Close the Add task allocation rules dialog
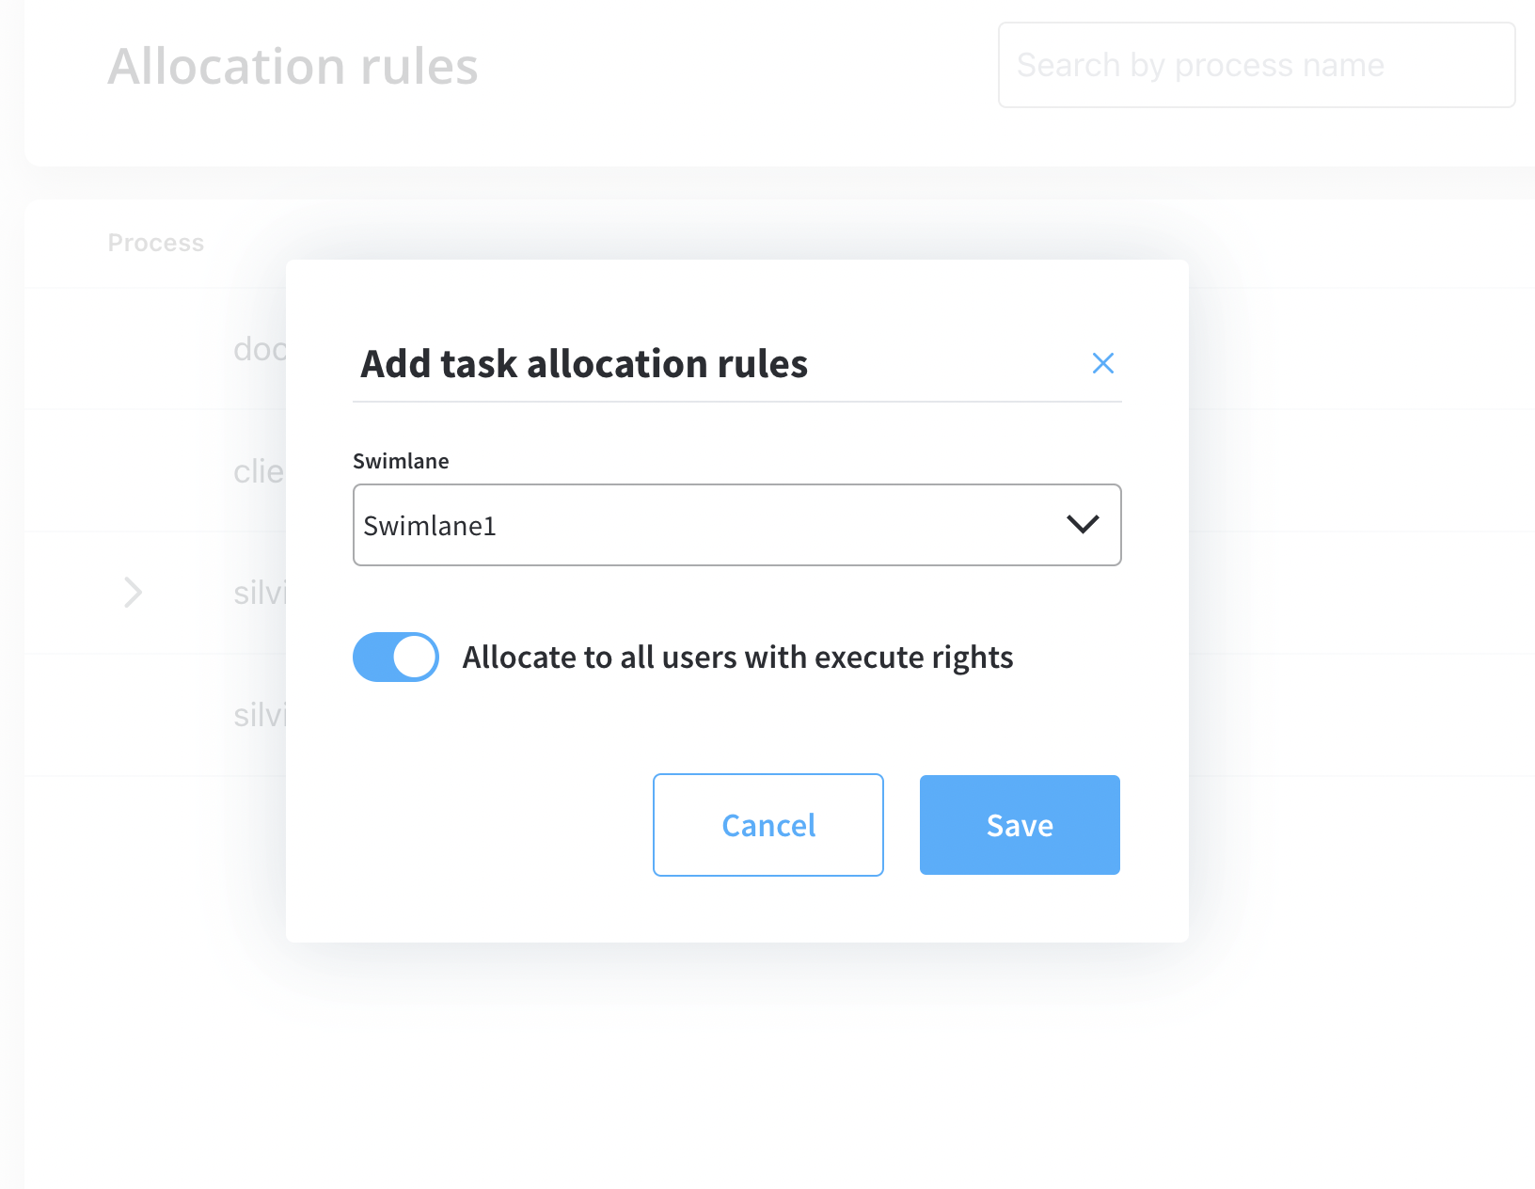 1102,363
